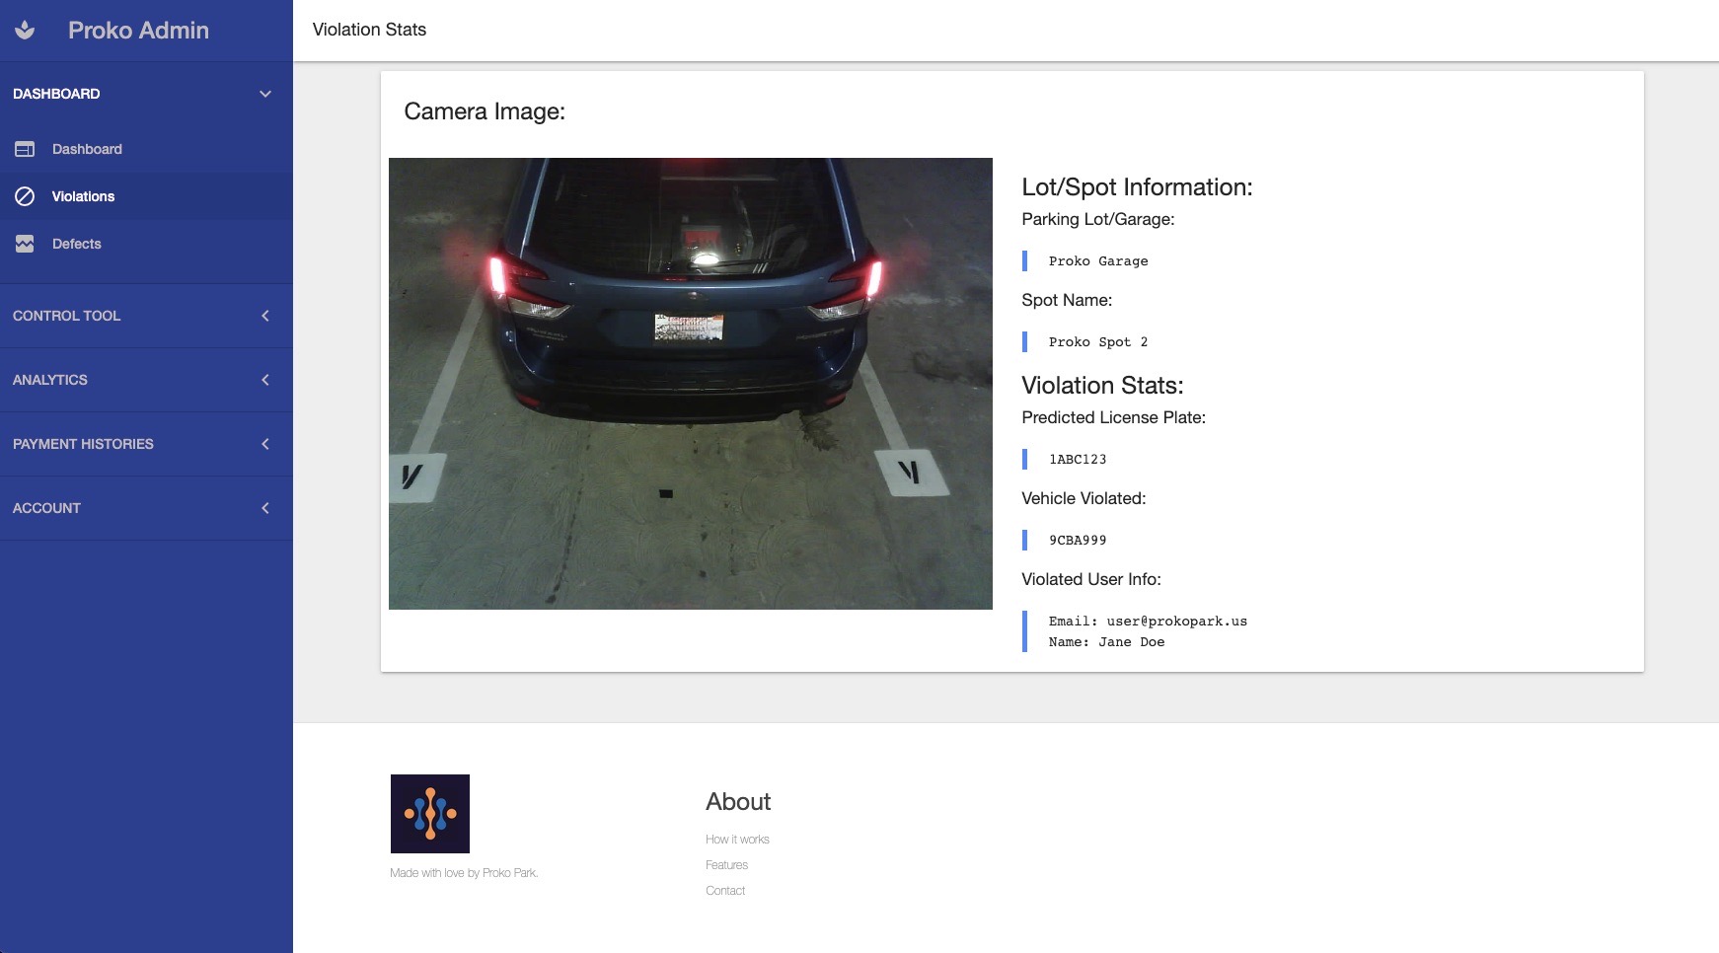Expand the PAYMENT HISTORIES chevron

coord(264,444)
